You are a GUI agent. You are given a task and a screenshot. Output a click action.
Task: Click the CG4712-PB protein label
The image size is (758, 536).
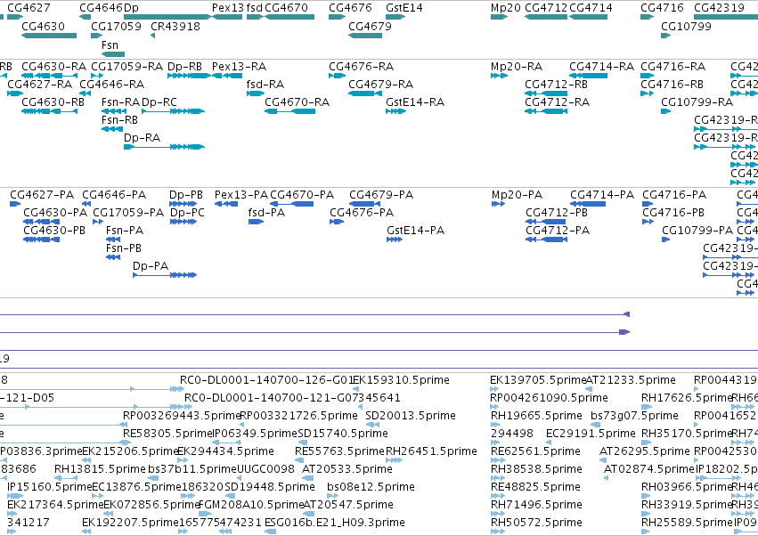click(x=557, y=213)
